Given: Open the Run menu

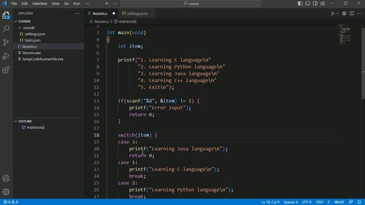Looking at the screenshot, I should click(76, 3).
